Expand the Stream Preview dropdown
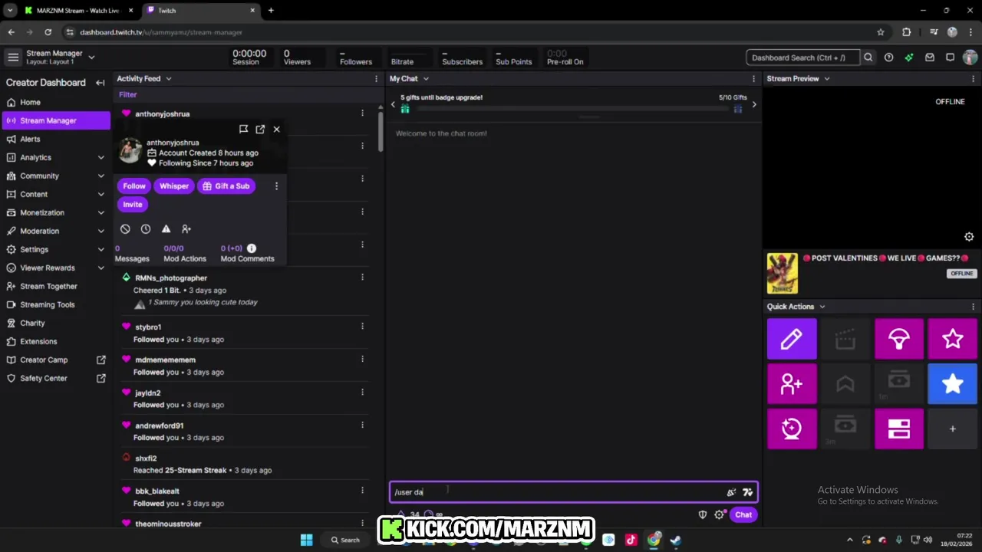Viewport: 982px width, 552px height. pos(826,78)
